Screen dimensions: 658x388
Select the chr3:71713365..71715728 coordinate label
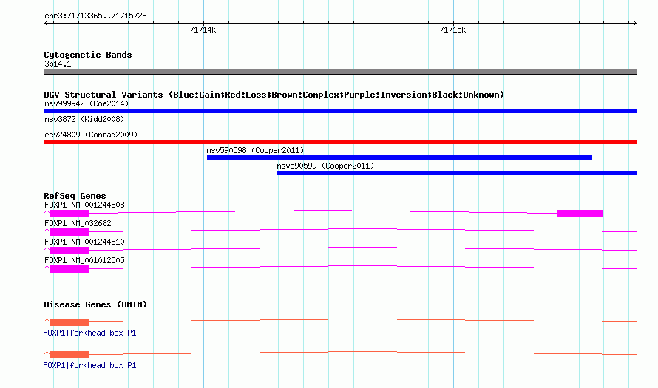pos(95,16)
